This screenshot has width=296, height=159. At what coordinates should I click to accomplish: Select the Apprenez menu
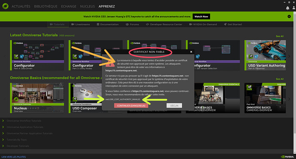tap(107, 6)
